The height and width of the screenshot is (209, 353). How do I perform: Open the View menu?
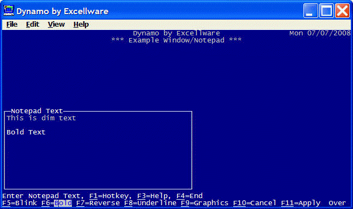[56, 24]
